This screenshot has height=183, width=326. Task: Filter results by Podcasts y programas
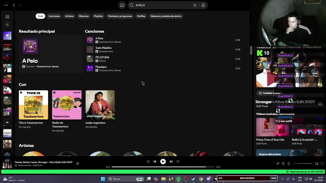pos(120,16)
